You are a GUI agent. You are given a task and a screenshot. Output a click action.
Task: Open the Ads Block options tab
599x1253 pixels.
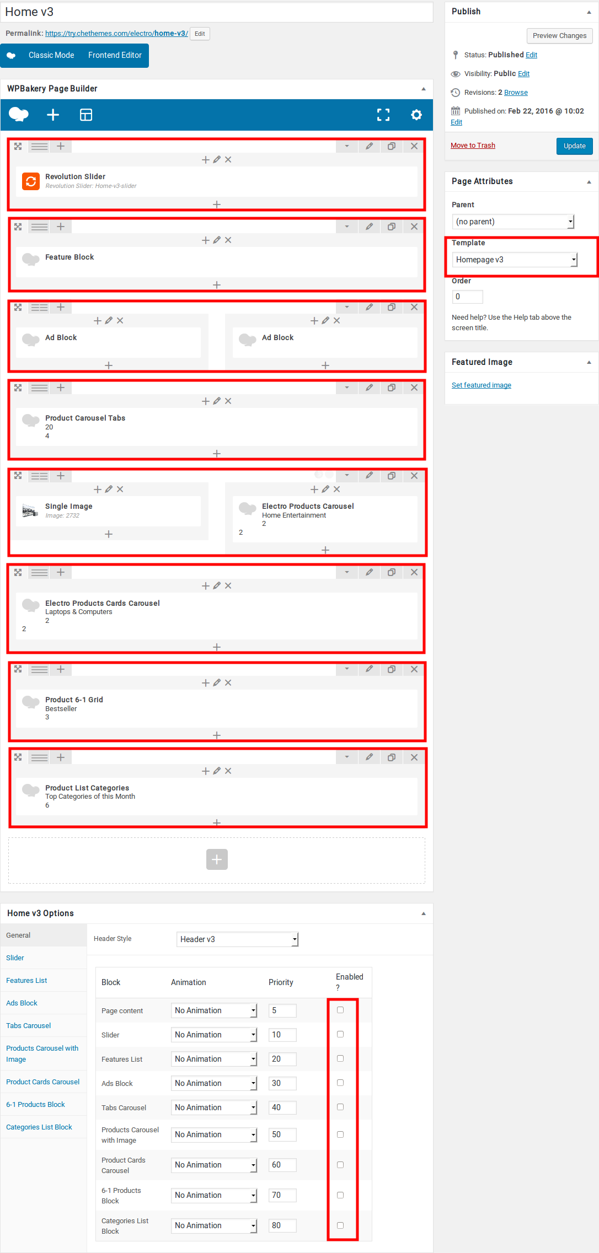(22, 1003)
